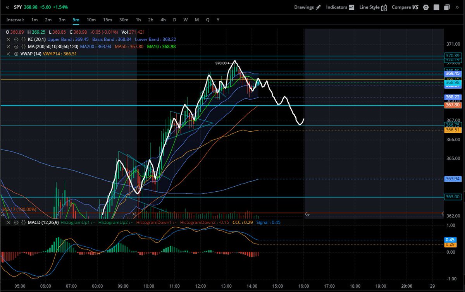This screenshot has height=292, width=465.
Task: Click the 366.51 VWAP price axis tag
Action: click(x=452, y=130)
